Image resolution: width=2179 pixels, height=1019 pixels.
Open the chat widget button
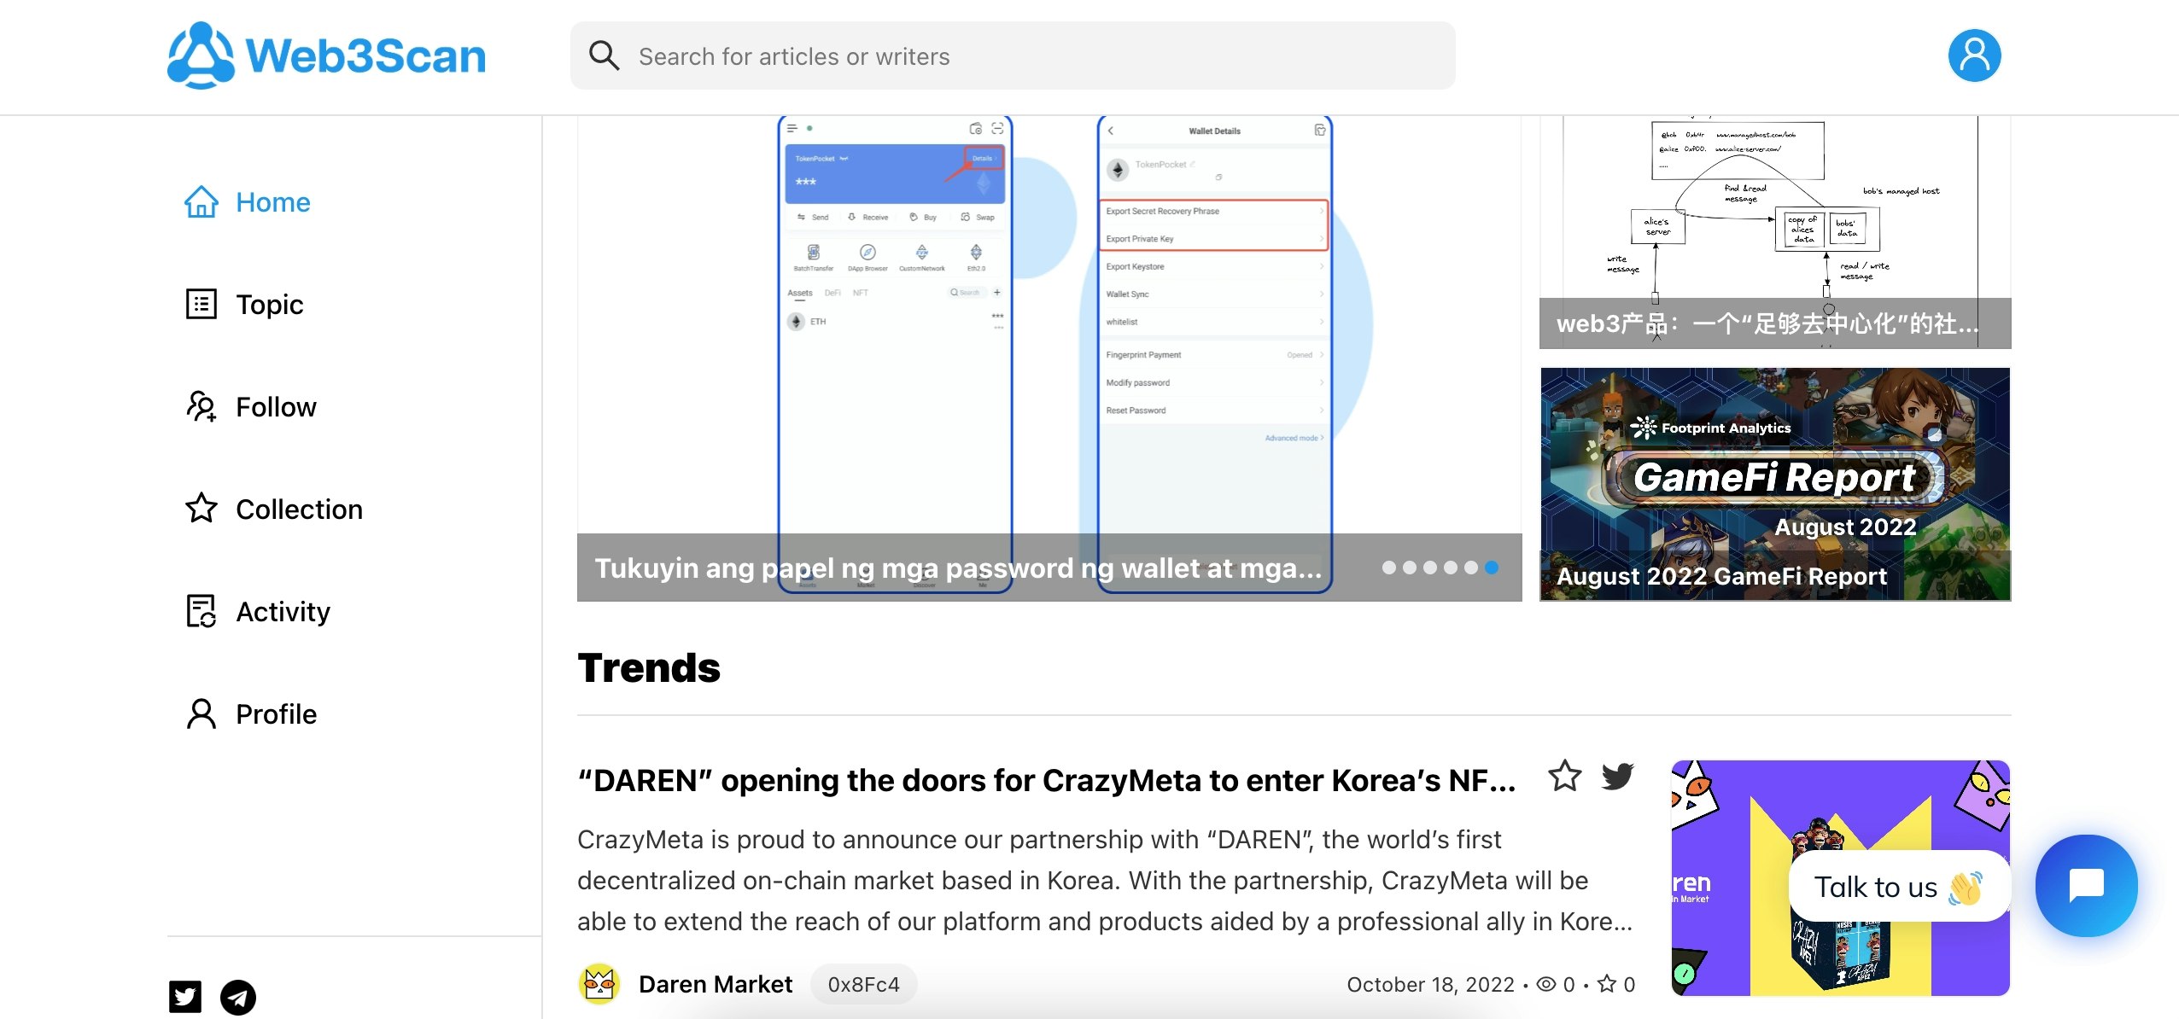pos(2086,886)
